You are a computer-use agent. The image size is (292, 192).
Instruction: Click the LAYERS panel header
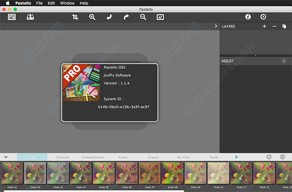(229, 26)
